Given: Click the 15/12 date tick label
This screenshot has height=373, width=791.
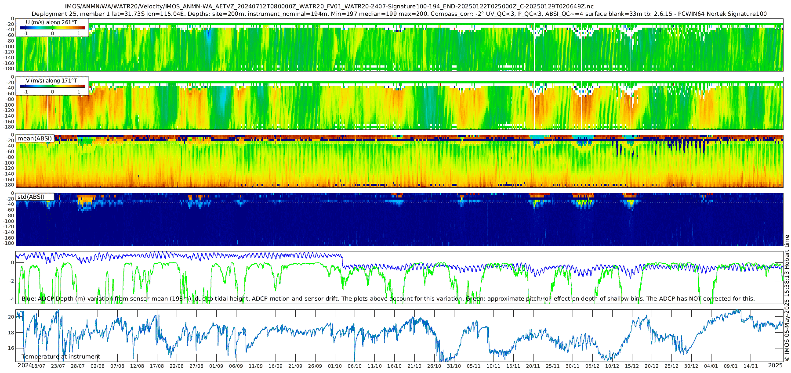Looking at the screenshot, I should click(632, 366).
